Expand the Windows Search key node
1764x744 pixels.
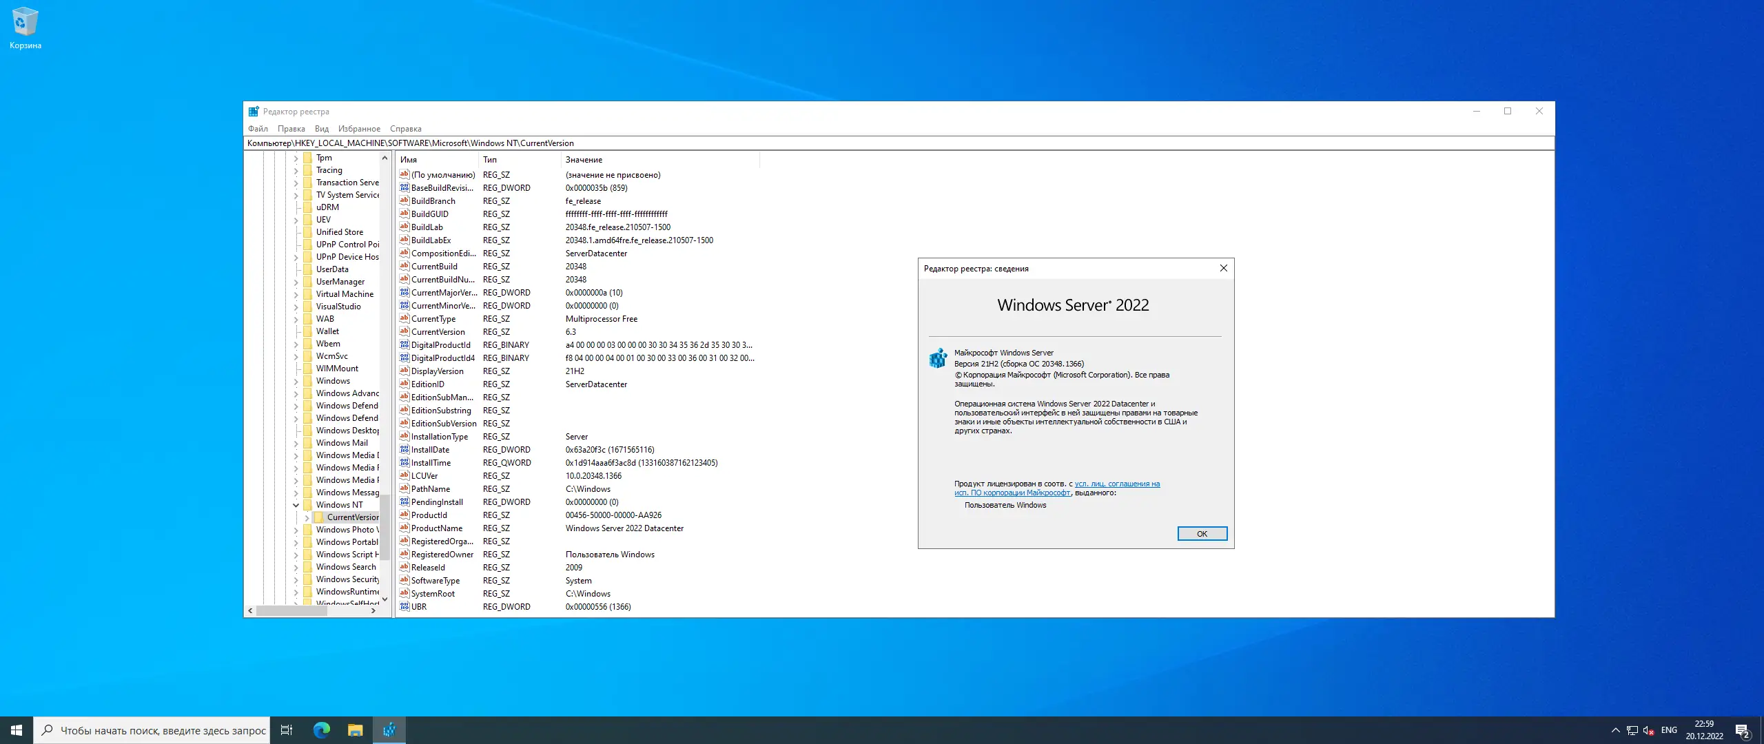click(x=296, y=567)
